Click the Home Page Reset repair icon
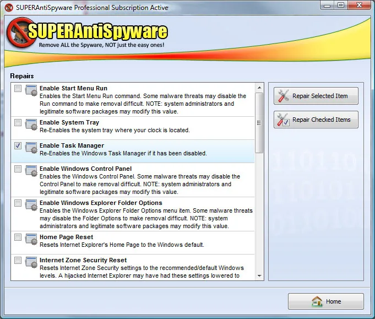 (x=31, y=239)
